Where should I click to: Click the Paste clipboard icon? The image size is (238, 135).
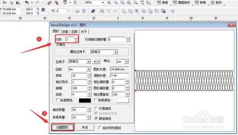click(x=18, y=2)
